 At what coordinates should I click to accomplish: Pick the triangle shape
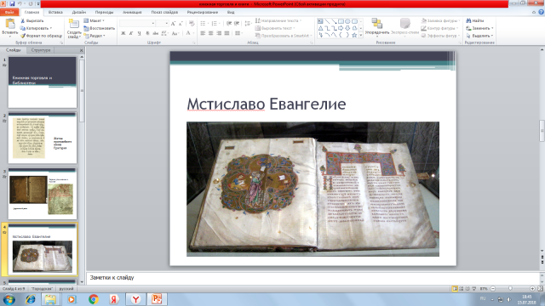320,28
